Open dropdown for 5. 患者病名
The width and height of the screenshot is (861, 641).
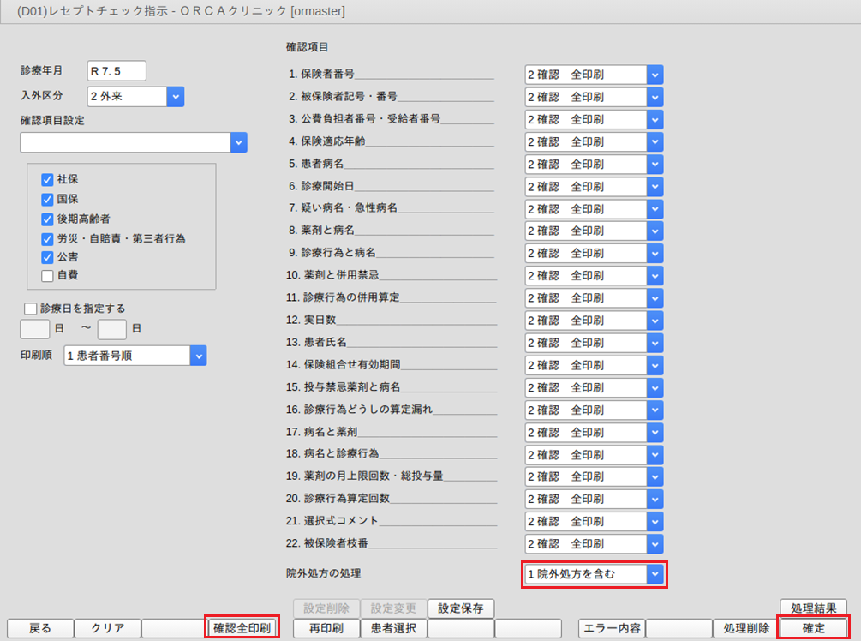point(655,164)
